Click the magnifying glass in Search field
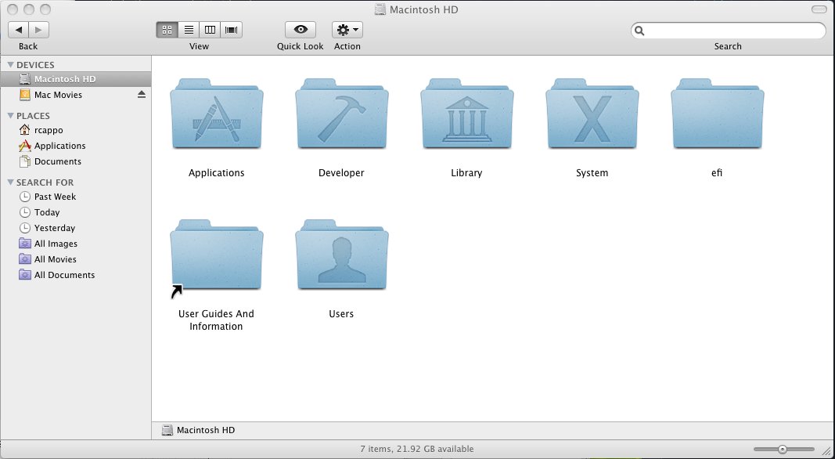 [639, 31]
